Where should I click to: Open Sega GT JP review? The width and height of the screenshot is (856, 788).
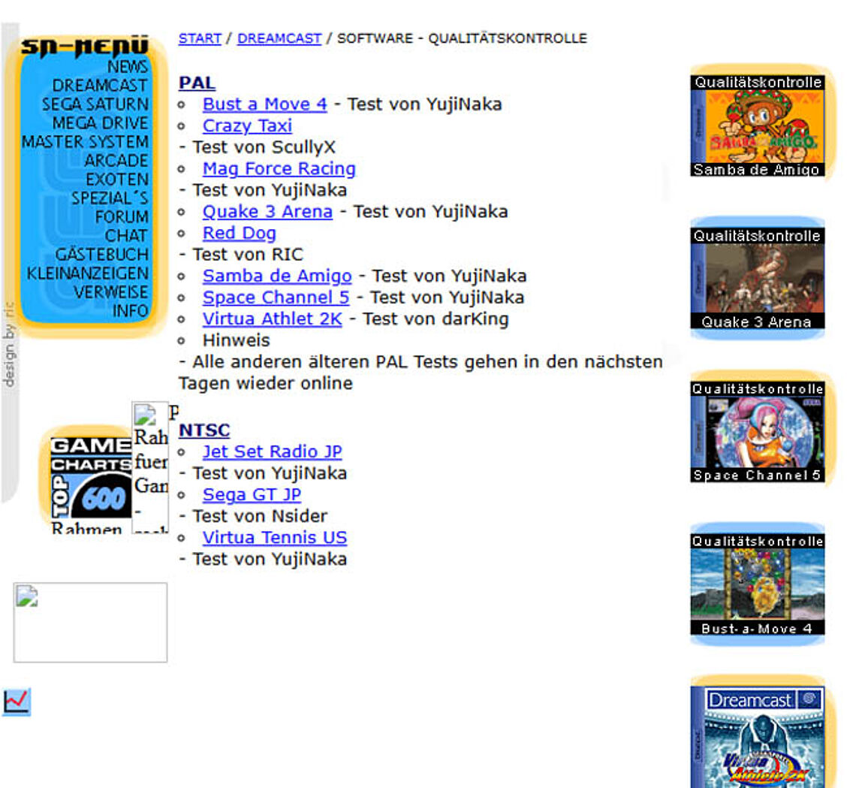pyautogui.click(x=252, y=495)
